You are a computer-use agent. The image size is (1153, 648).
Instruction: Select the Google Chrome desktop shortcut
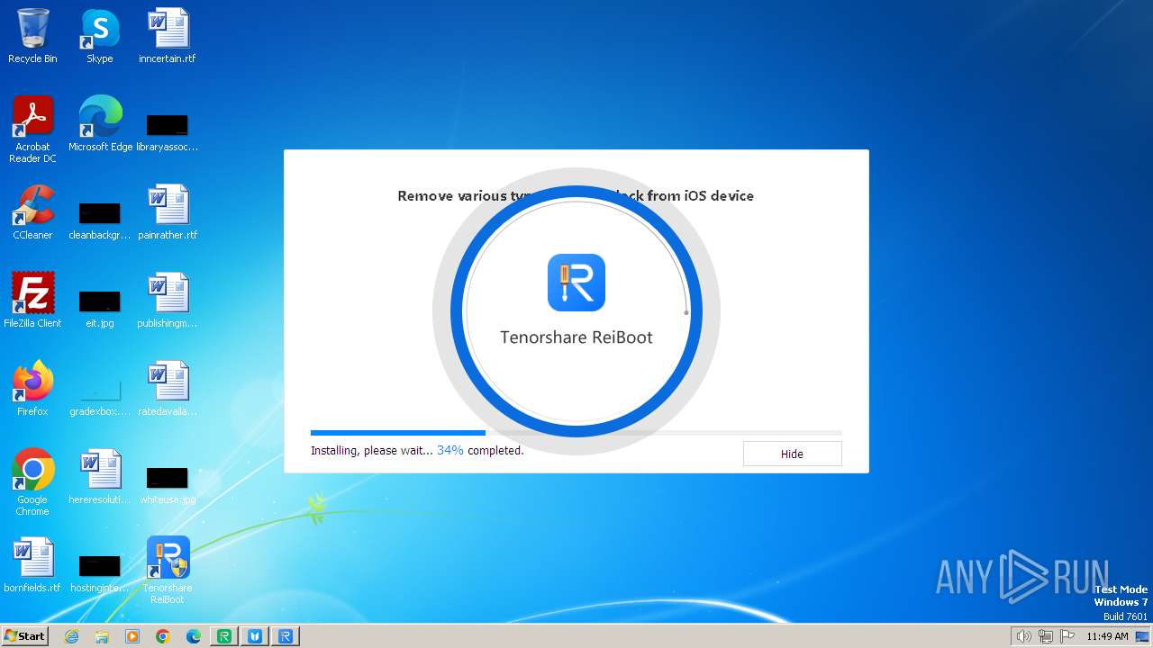tap(32, 483)
